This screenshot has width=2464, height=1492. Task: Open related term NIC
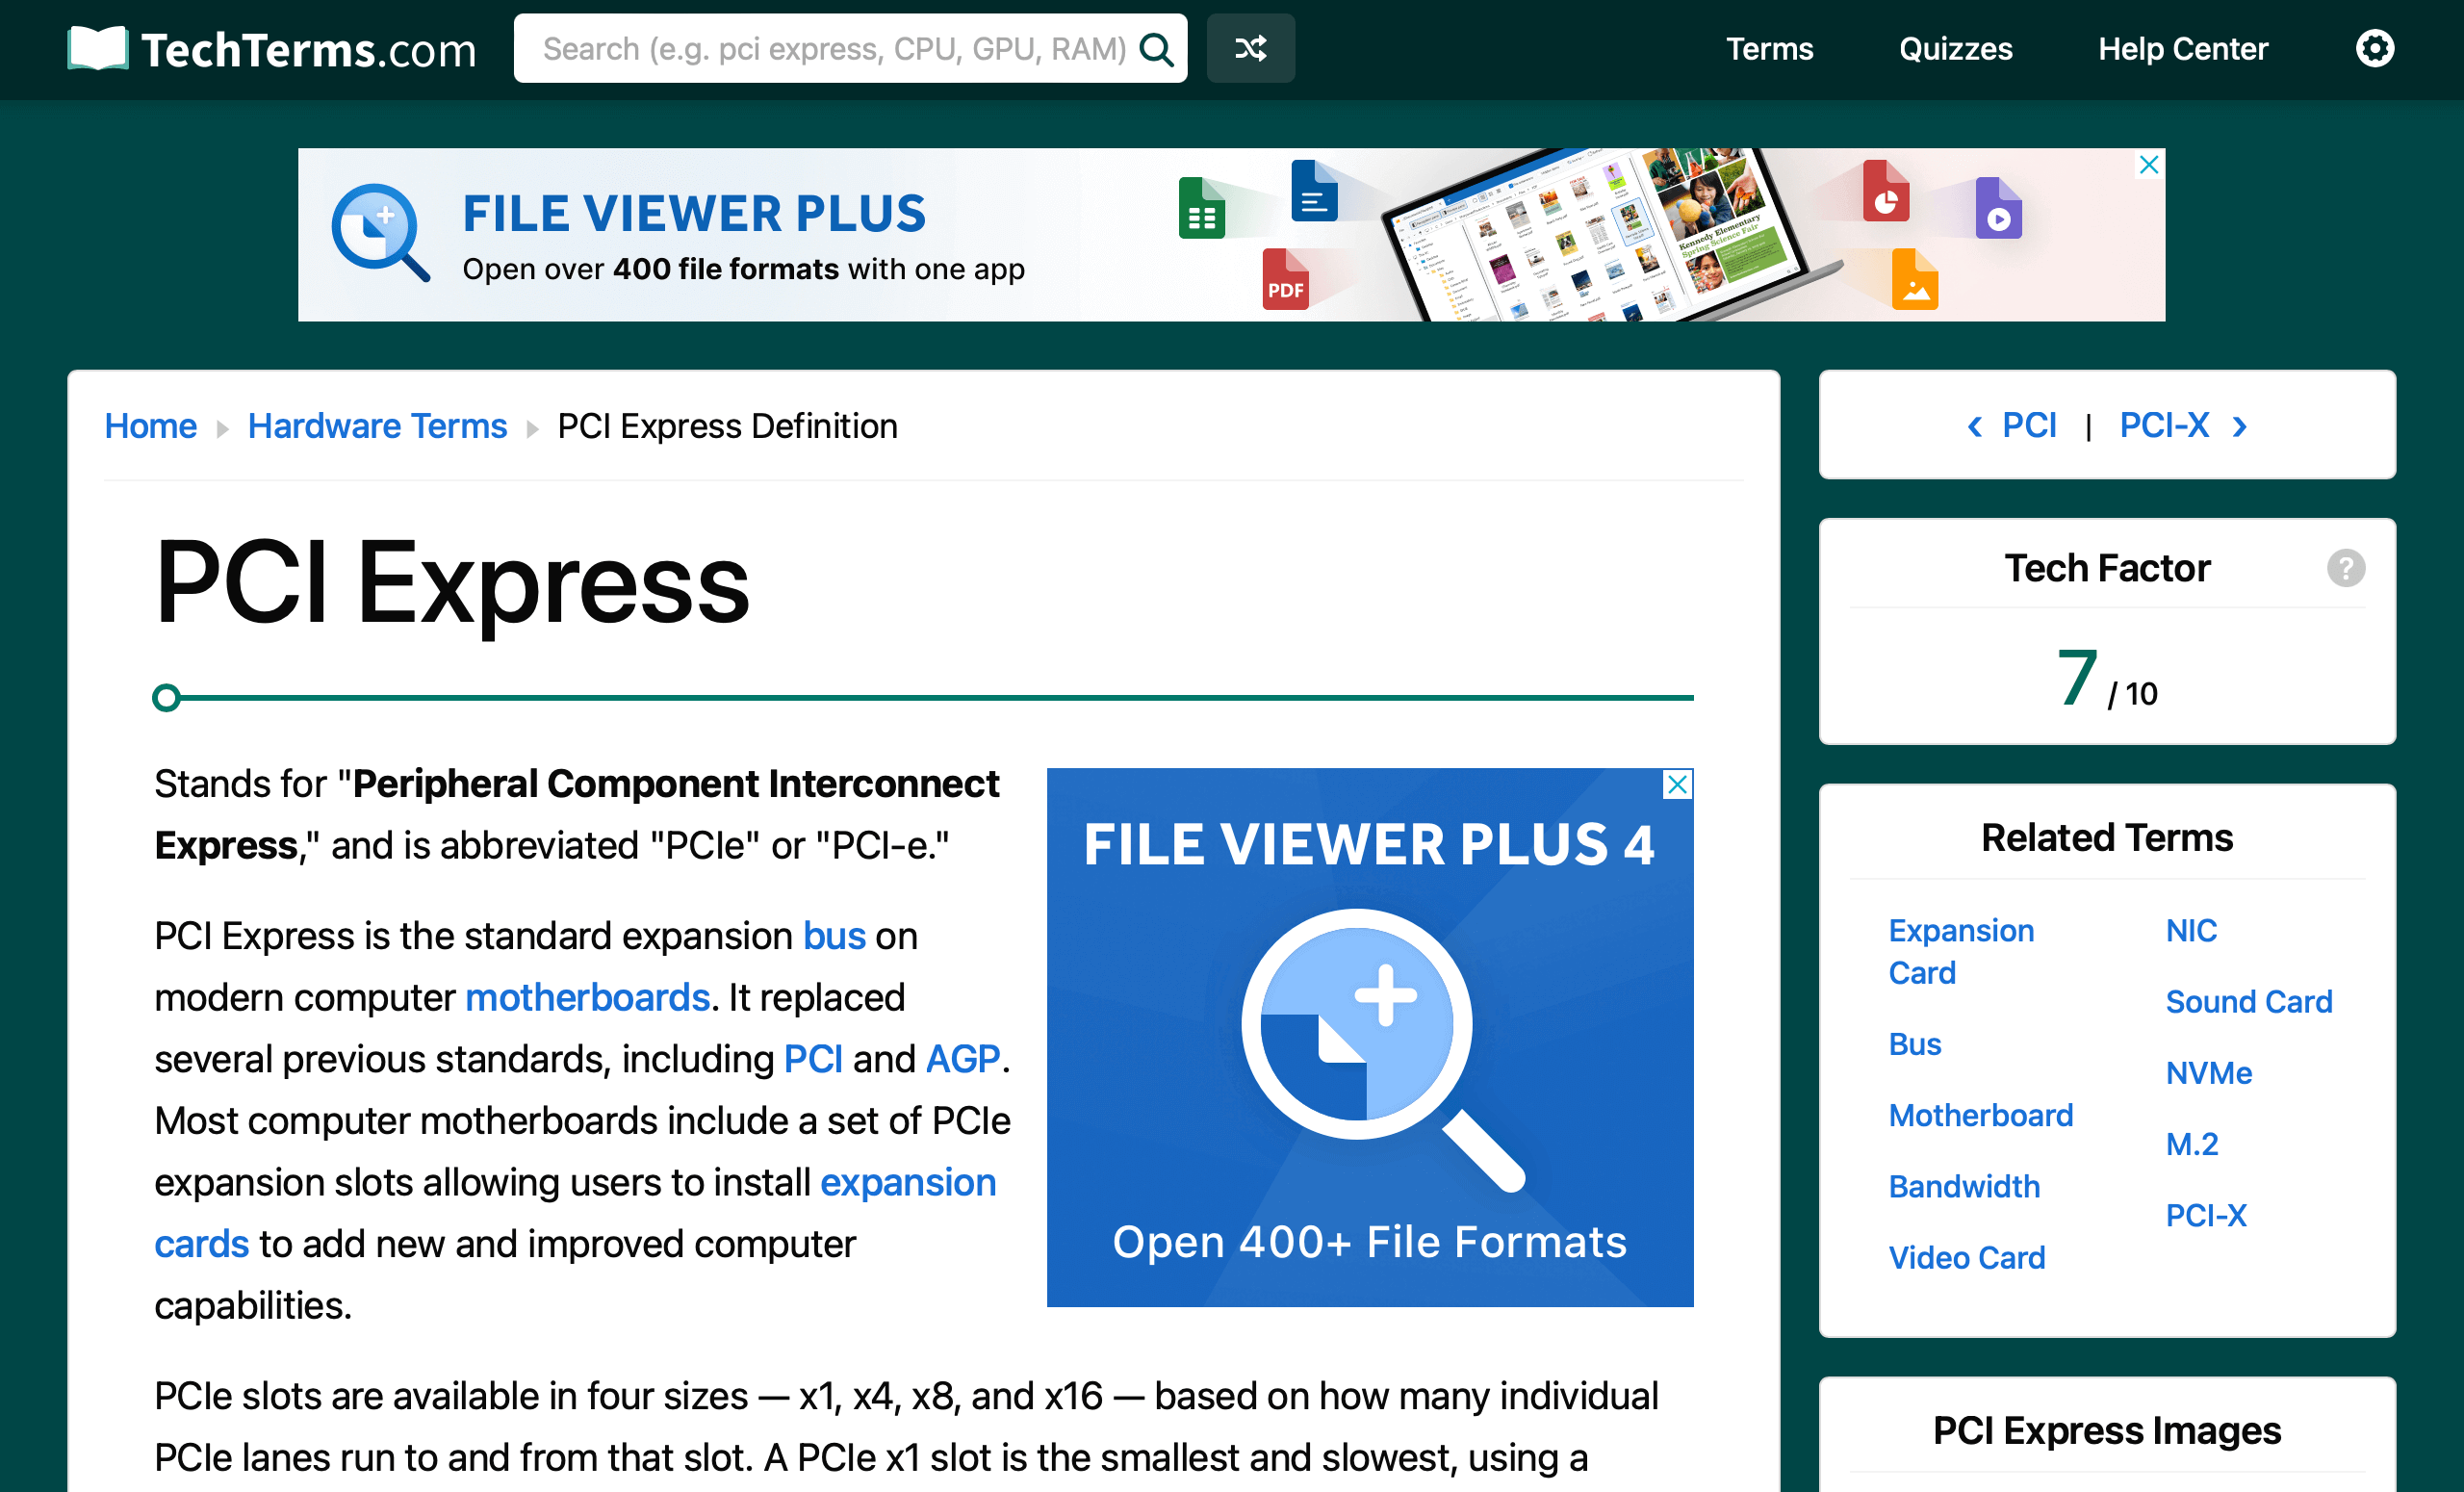pos(2190,930)
